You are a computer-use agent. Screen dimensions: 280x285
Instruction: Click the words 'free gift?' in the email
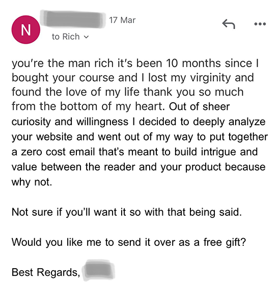click(x=225, y=242)
